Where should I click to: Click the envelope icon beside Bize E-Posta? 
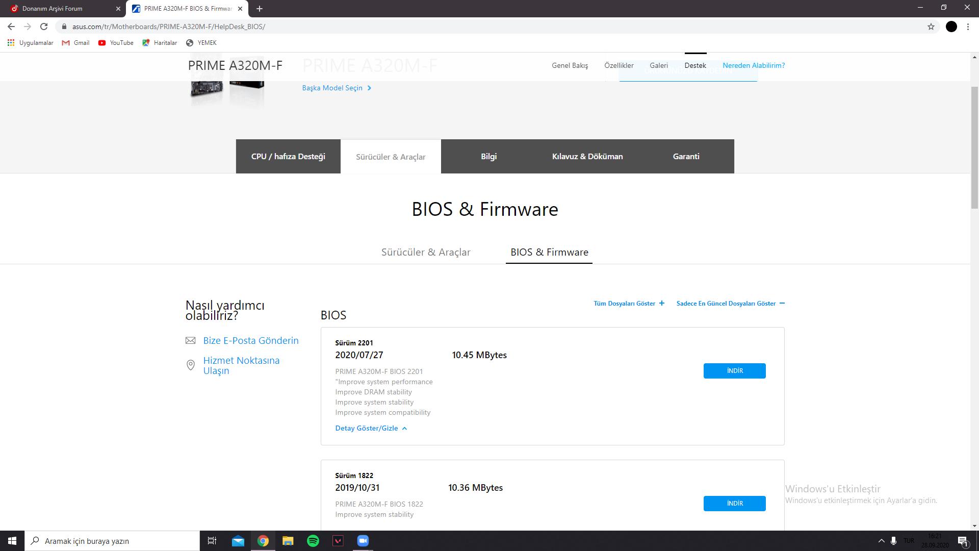(x=191, y=340)
